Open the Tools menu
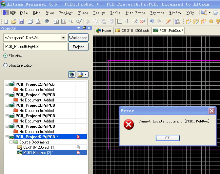 tap(115, 13)
